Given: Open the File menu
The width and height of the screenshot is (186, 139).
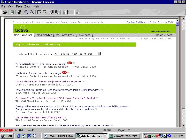Looking at the screenshot, I should 3,6.
